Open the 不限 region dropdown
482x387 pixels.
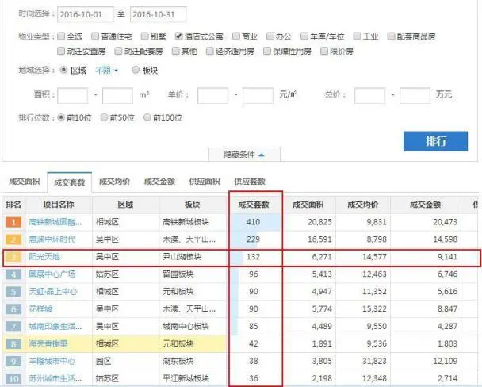point(107,71)
